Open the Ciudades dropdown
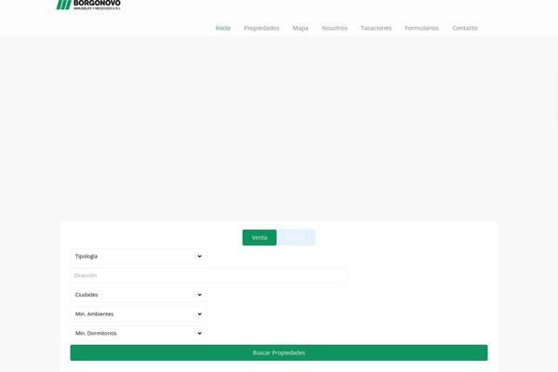Image resolution: width=558 pixels, height=372 pixels. 139,295
